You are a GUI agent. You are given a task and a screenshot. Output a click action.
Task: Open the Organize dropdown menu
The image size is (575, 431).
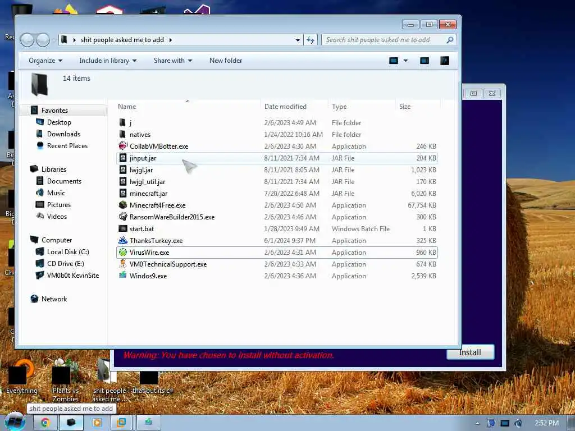45,61
